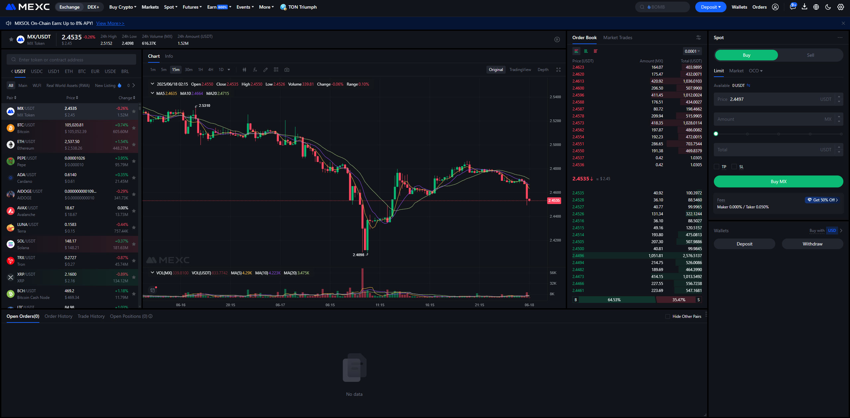Favorite the BTC/USDT row star
Image resolution: width=850 pixels, height=418 pixels.
(x=134, y=128)
